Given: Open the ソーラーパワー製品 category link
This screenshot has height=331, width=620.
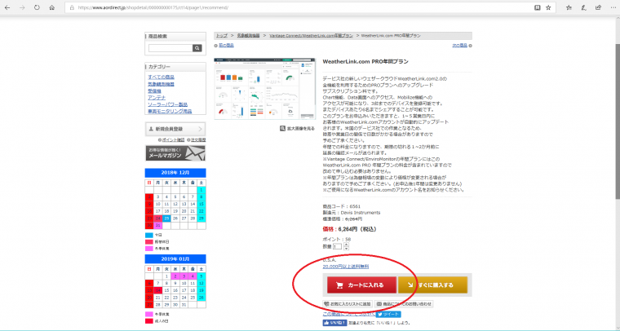Looking at the screenshot, I should (x=168, y=104).
